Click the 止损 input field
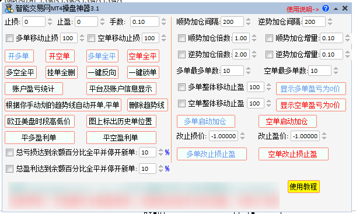Screen dimensions: 356x214 pyautogui.click(x=34, y=22)
